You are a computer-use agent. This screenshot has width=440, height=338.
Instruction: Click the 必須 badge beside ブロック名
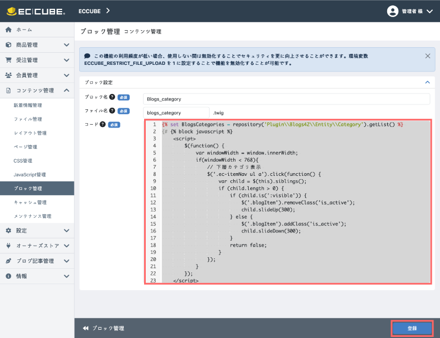[123, 97]
